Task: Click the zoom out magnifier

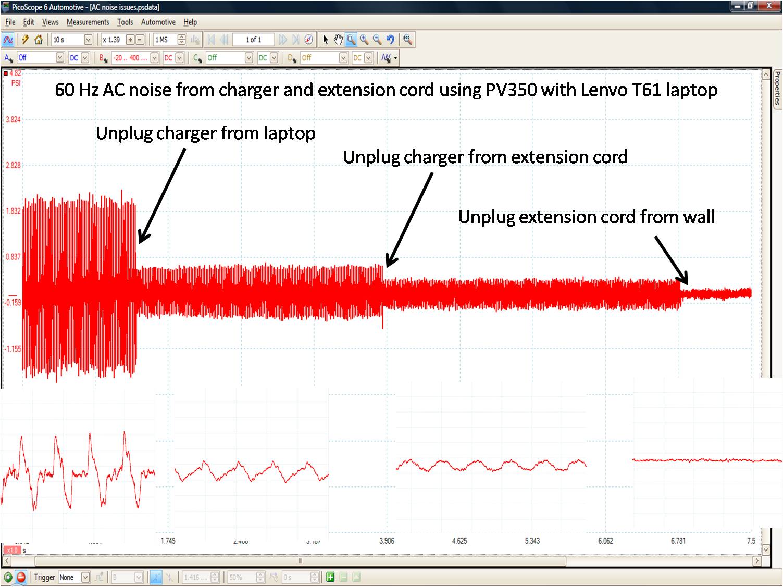Action: (377, 40)
